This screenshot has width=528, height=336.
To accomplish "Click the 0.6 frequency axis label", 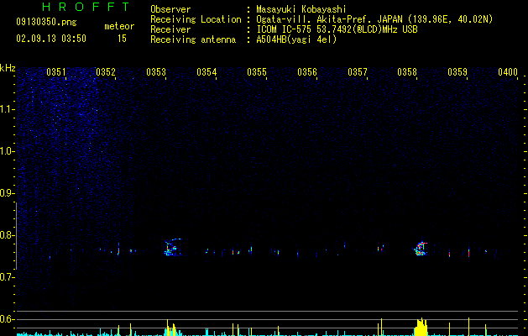I will (x=8, y=319).
